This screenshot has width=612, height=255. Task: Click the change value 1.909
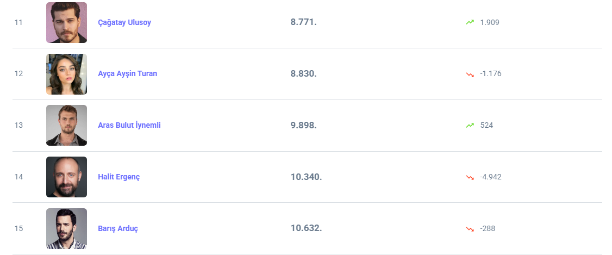[x=490, y=22]
